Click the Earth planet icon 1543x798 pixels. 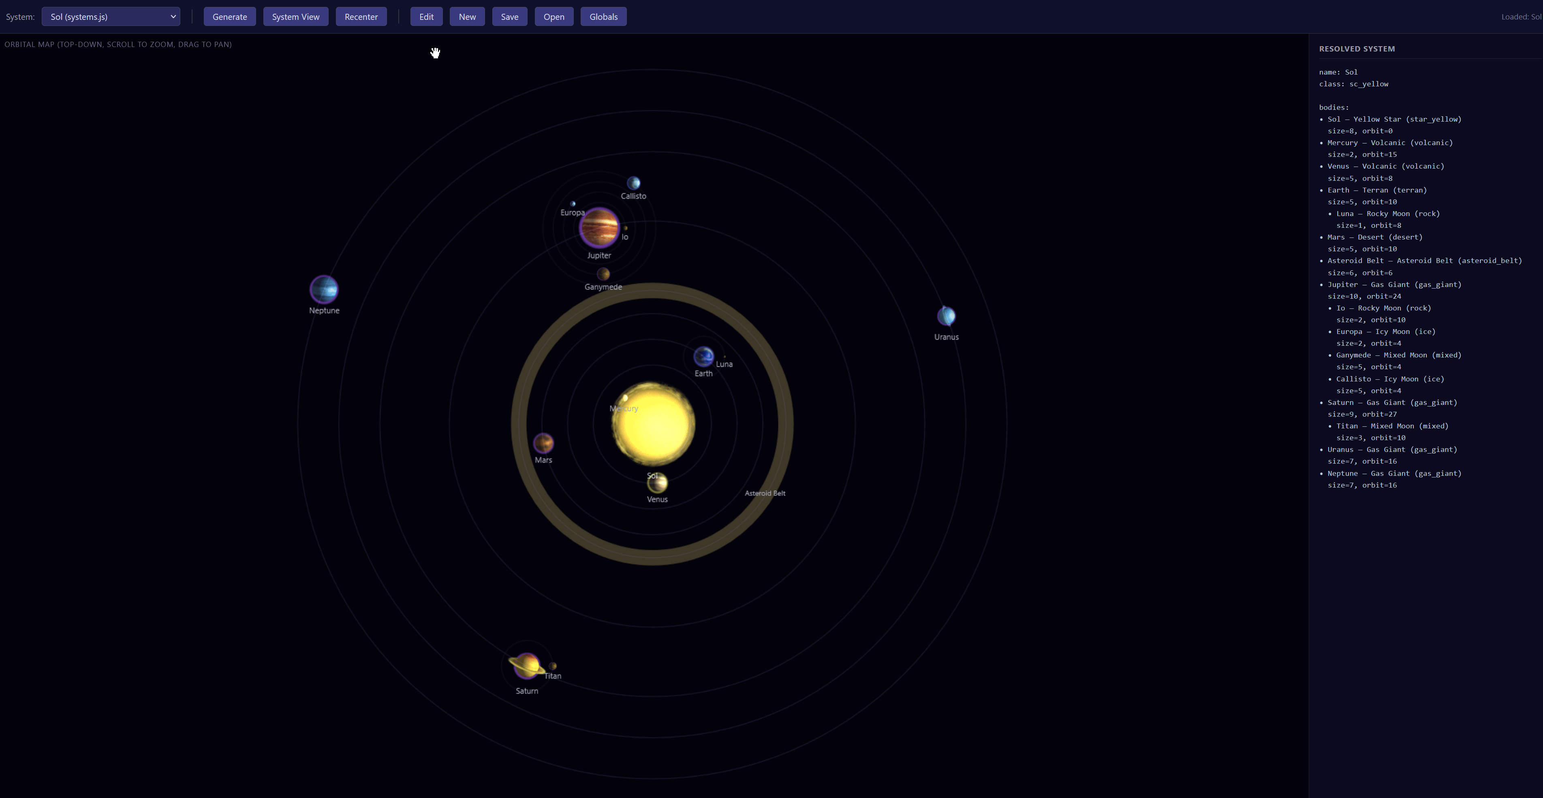coord(703,357)
